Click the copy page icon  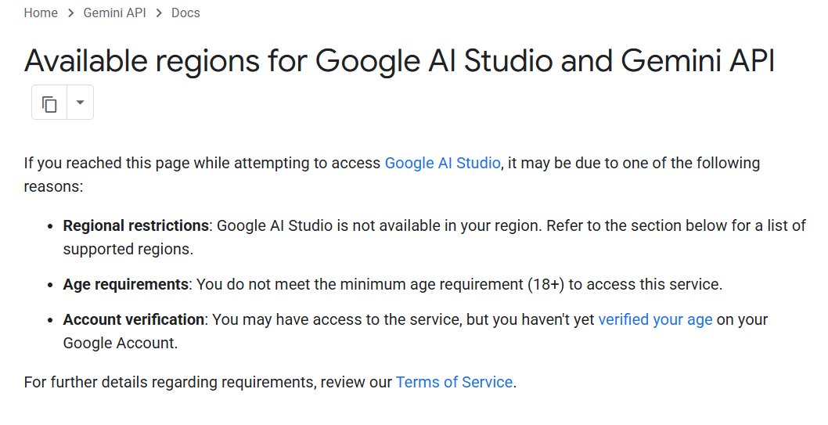49,103
